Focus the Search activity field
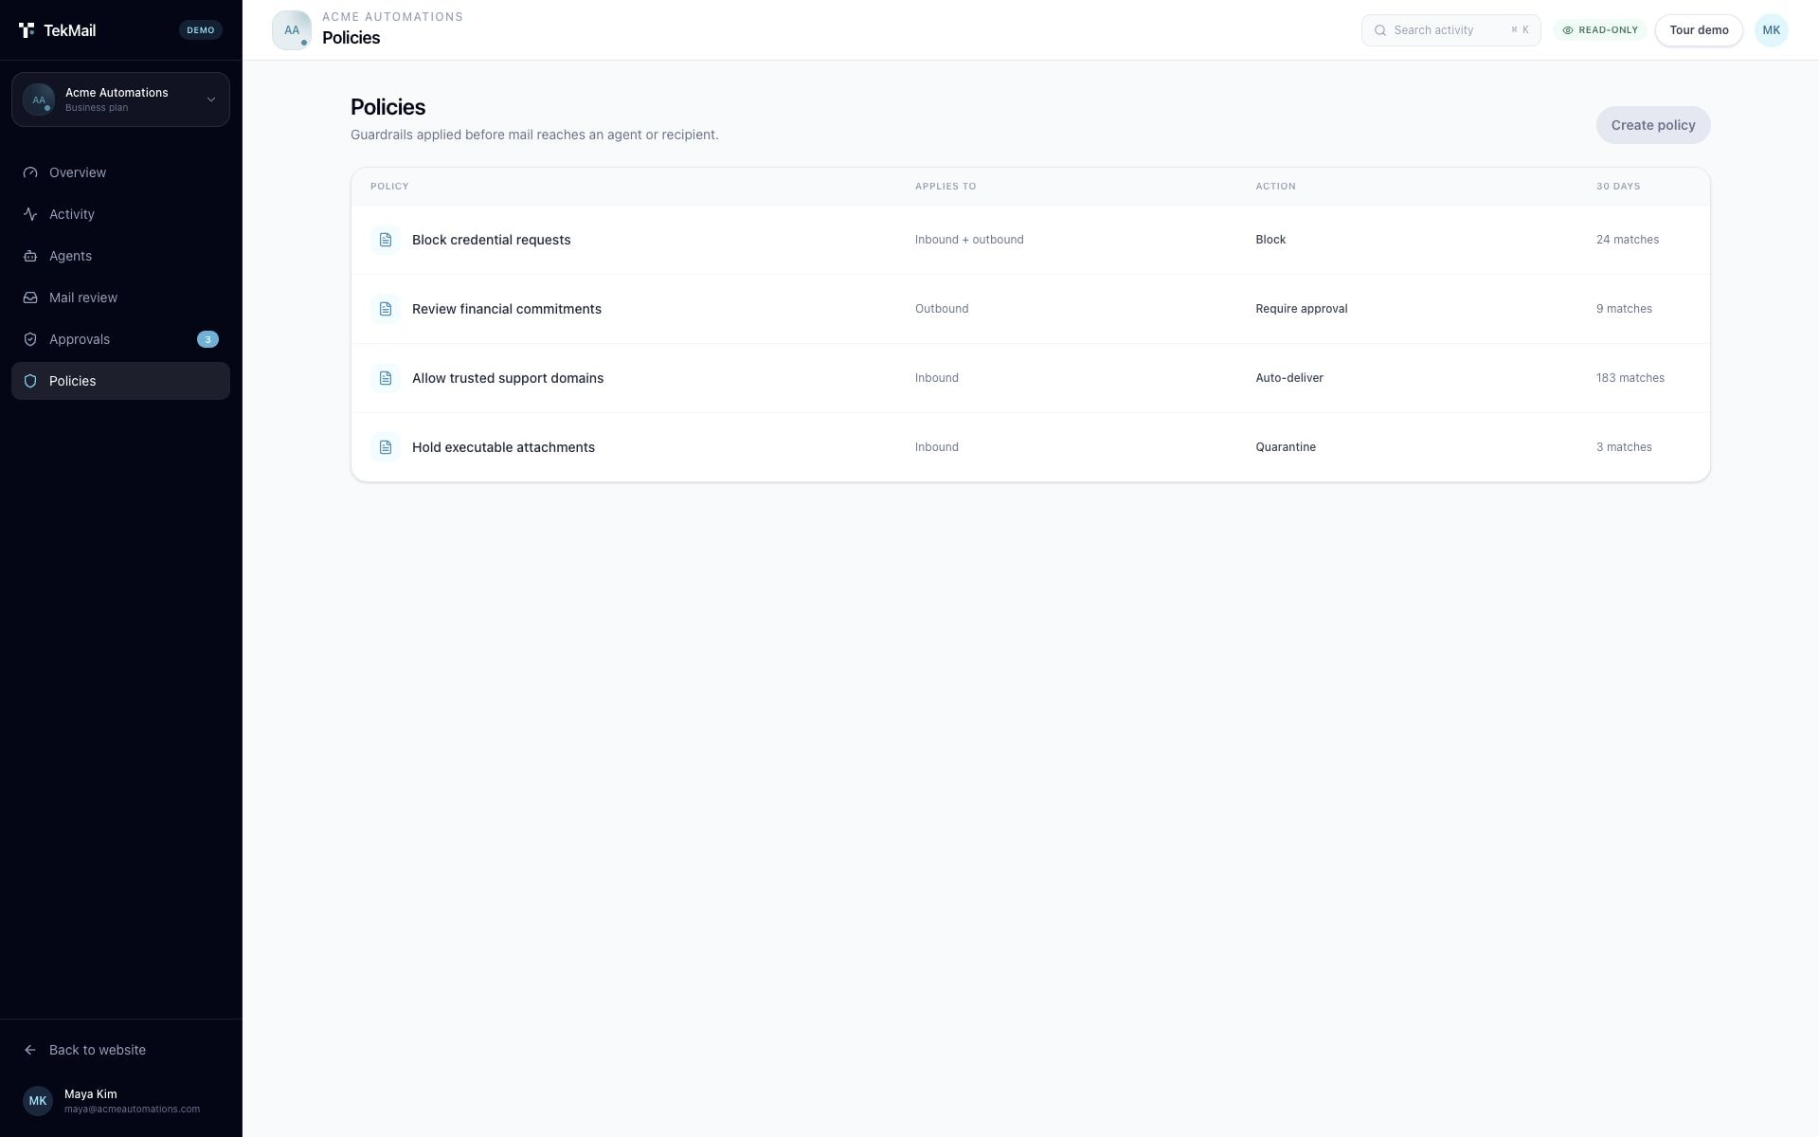Screen dimensions: 1819x1137 point(1451,30)
